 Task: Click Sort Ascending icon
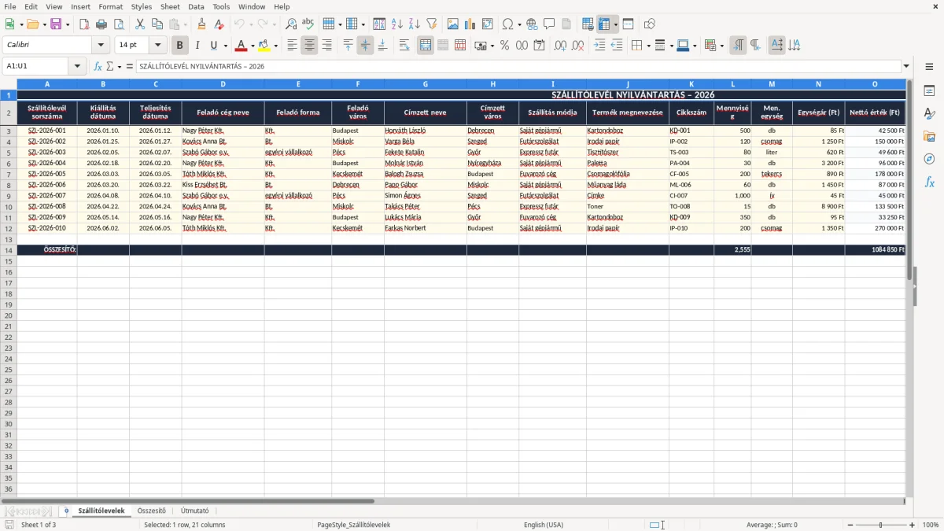tap(396, 24)
